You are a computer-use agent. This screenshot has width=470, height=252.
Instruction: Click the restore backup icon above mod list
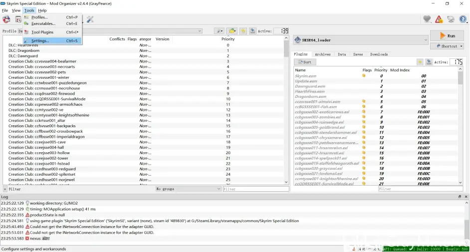point(243,31)
